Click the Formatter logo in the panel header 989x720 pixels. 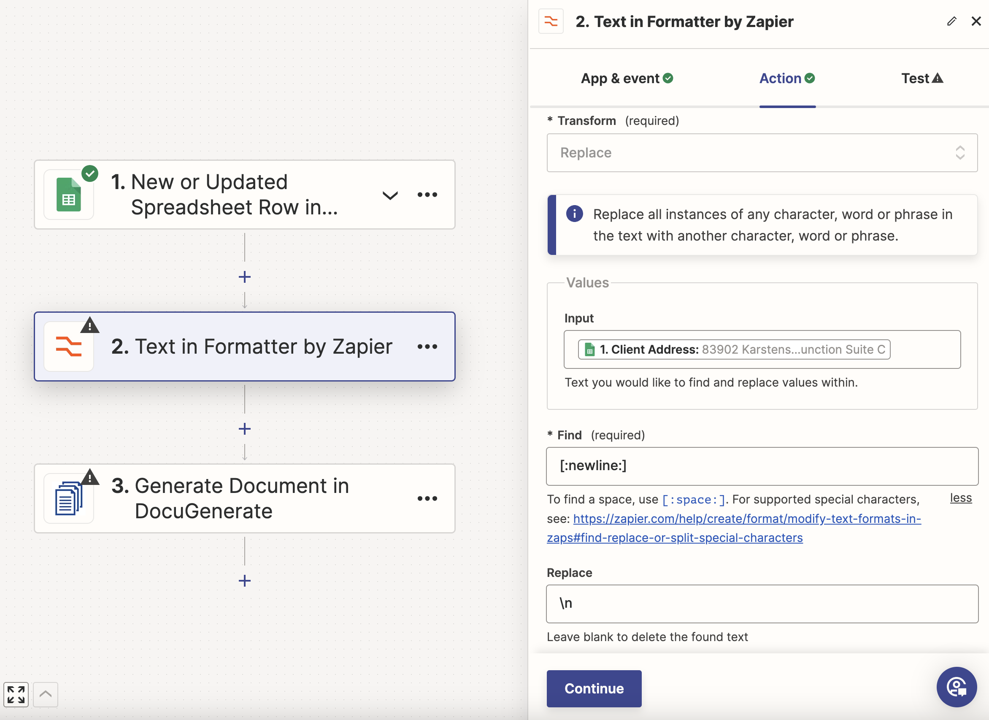pyautogui.click(x=551, y=22)
